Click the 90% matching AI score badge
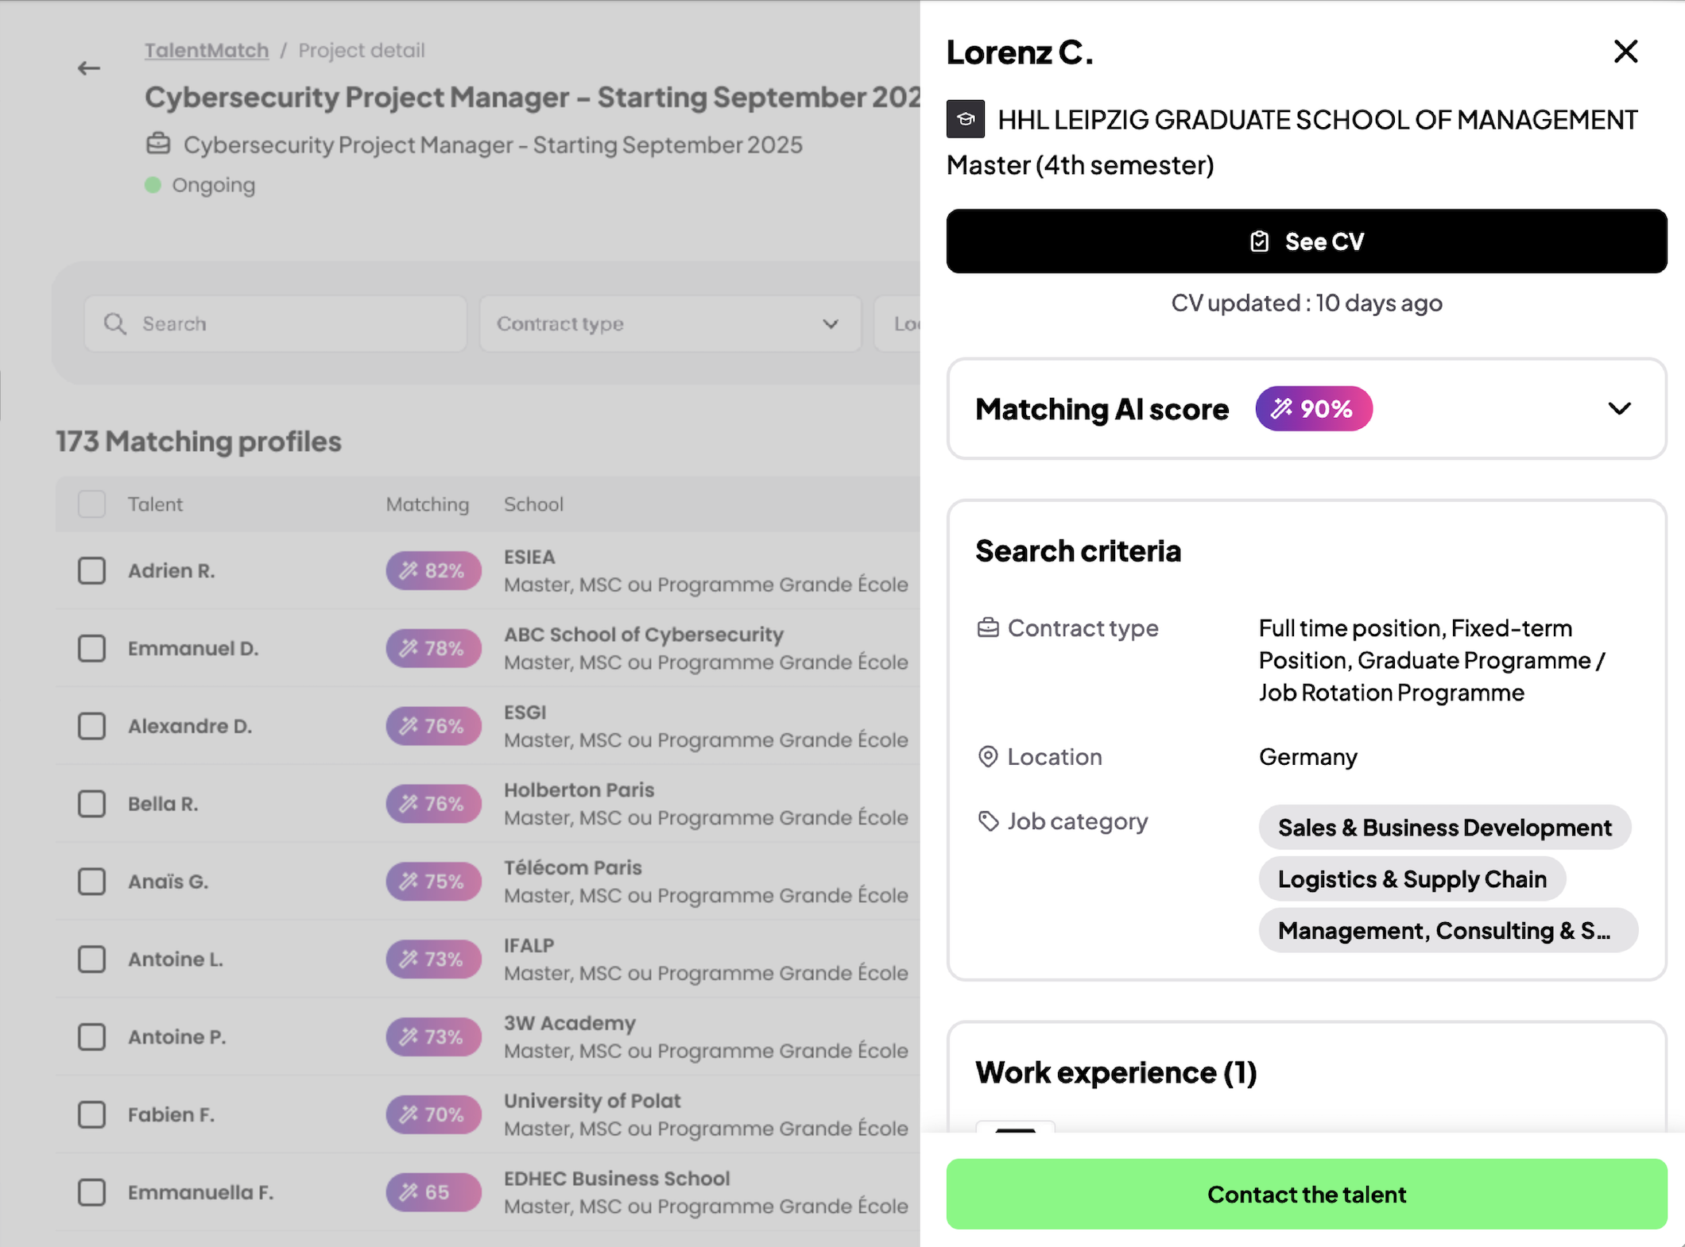1685x1247 pixels. click(1313, 409)
